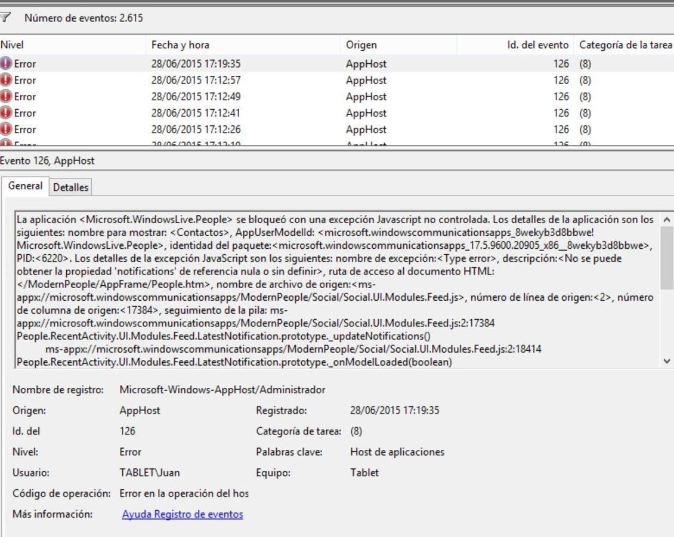
Task: Click the Categoría de tarea value (8)
Action: click(356, 431)
